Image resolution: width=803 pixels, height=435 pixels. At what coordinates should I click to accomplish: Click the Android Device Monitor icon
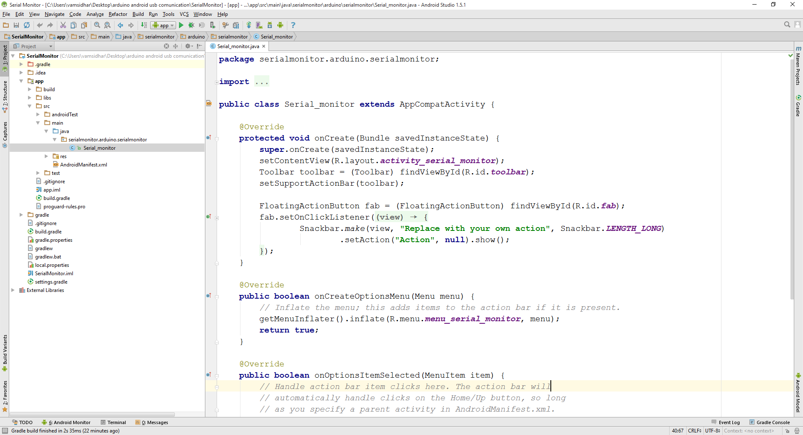(280, 25)
